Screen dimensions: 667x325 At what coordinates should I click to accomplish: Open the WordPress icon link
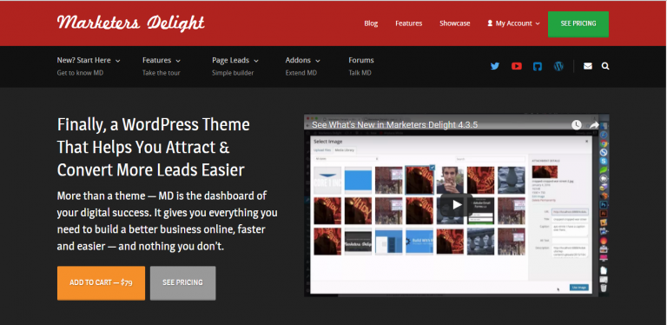[x=558, y=66]
